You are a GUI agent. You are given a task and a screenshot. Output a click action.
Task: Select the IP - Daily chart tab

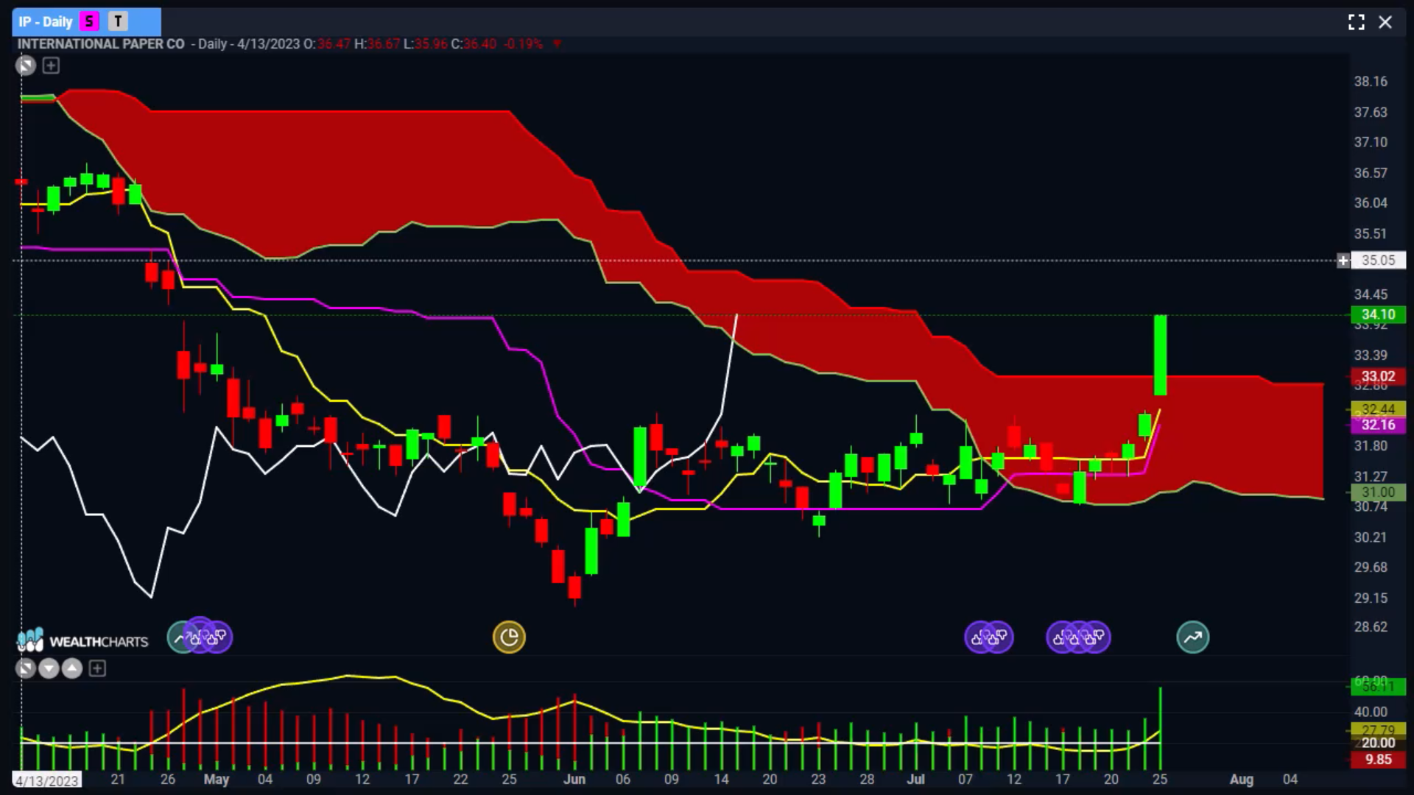(x=86, y=21)
